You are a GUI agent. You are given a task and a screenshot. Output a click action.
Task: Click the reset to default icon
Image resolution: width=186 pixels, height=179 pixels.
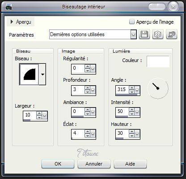172,34
